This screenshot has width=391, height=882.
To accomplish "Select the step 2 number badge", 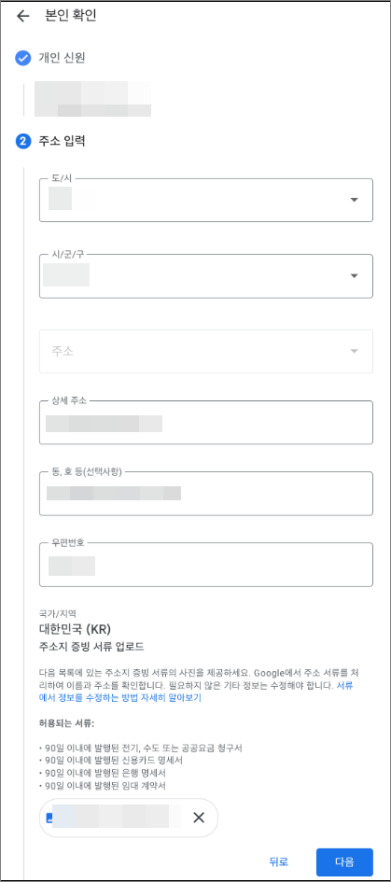I will coord(23,141).
